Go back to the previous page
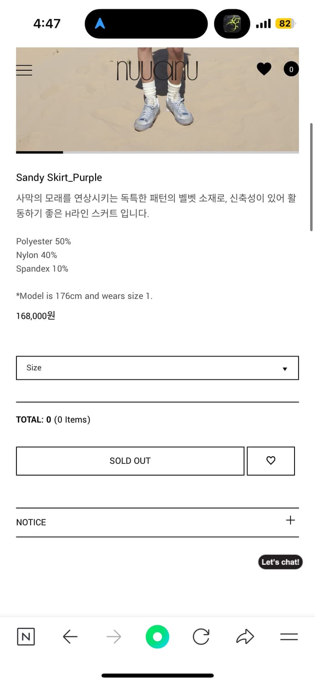The image size is (315, 684). click(x=70, y=637)
